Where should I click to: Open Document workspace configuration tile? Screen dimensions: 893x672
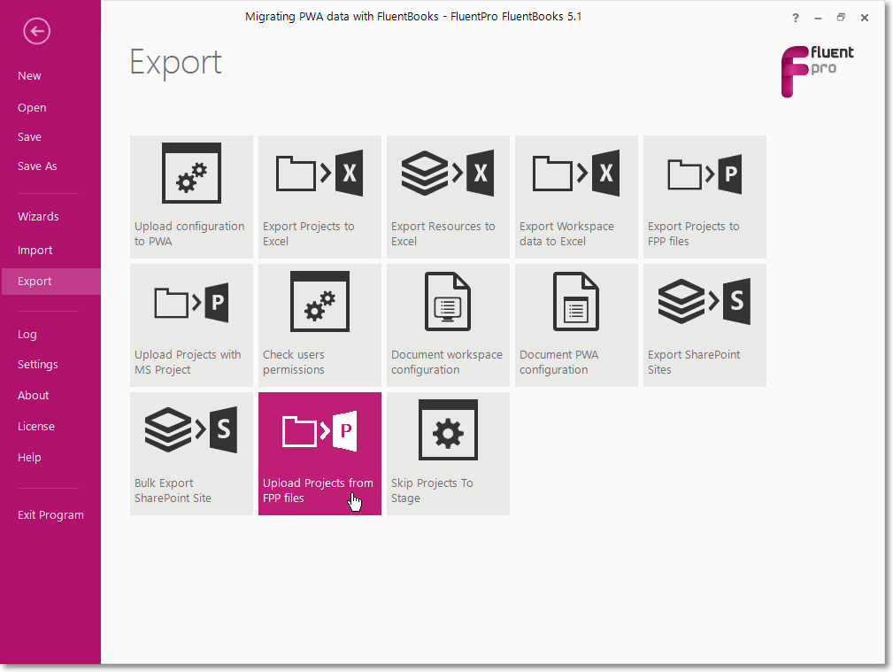click(448, 325)
